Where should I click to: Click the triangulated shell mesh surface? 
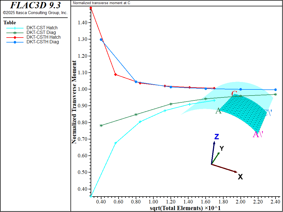(x=243, y=112)
